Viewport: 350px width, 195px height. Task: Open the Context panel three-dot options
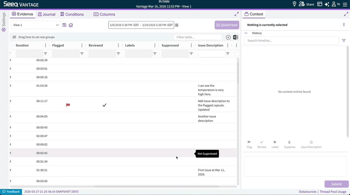click(344, 25)
